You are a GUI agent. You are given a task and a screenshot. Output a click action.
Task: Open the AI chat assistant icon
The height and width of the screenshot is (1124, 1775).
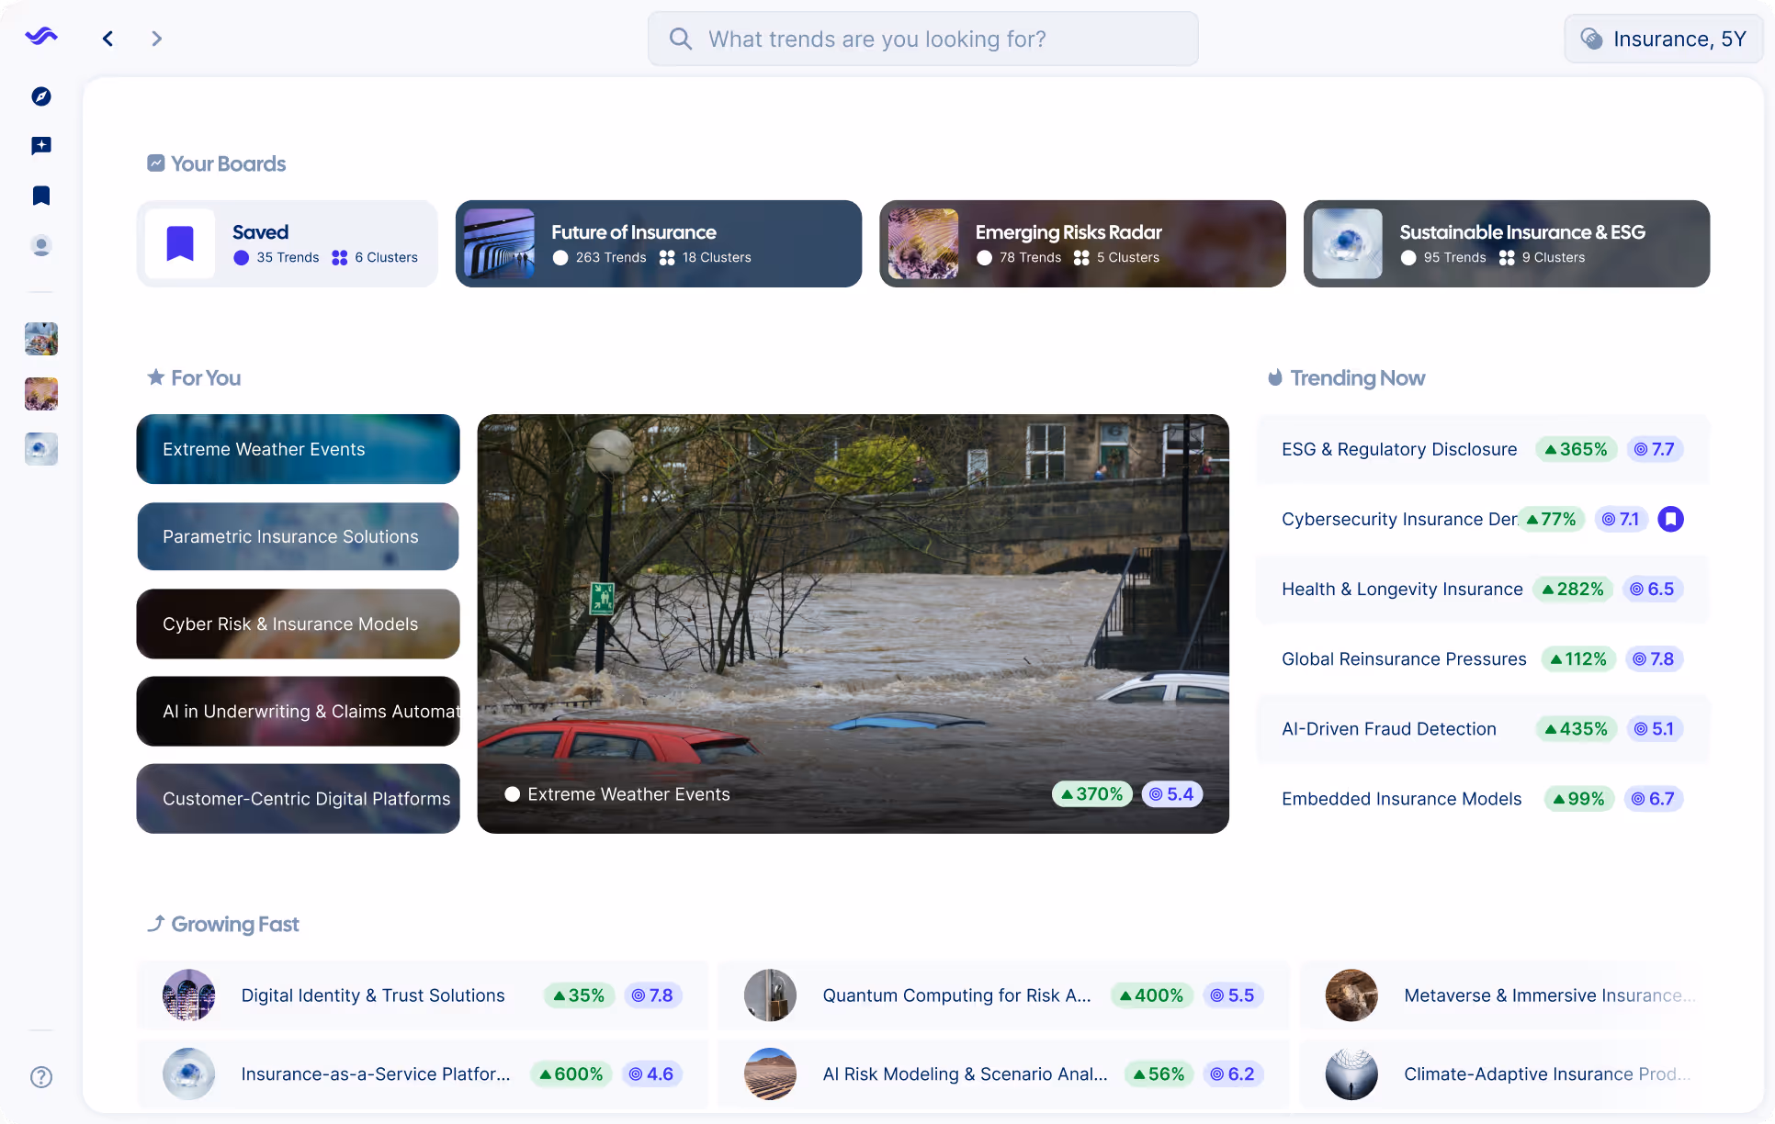pos(41,145)
